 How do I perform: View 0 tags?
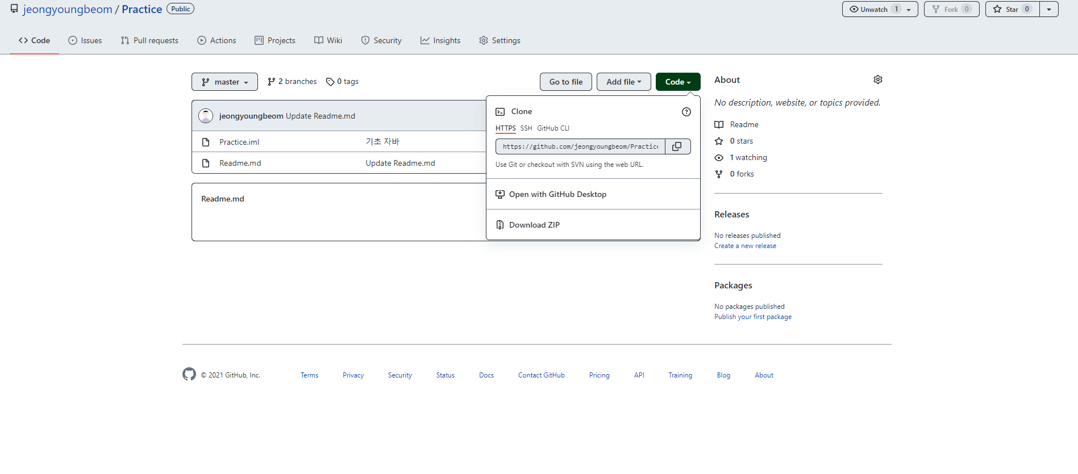pyautogui.click(x=342, y=82)
